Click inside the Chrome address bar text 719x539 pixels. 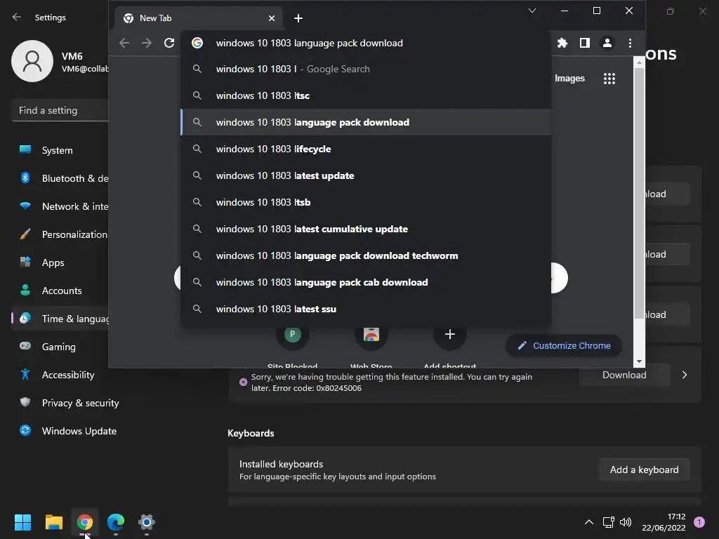pos(310,43)
